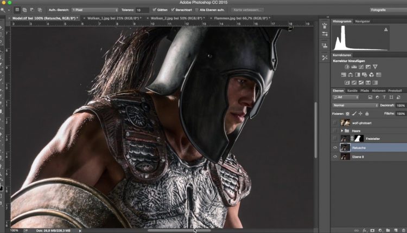Add a Color Balance adjustment layer

click(x=351, y=75)
